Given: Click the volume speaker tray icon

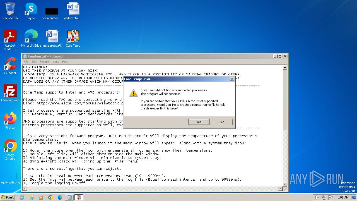Looking at the screenshot, I should point(317,197).
